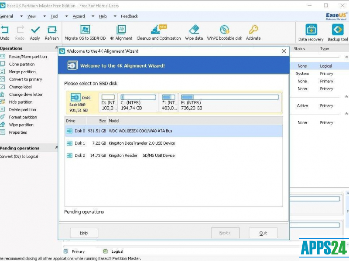Expand the dropdown arrow next to View
The height and width of the screenshot is (261, 349).
44,16
